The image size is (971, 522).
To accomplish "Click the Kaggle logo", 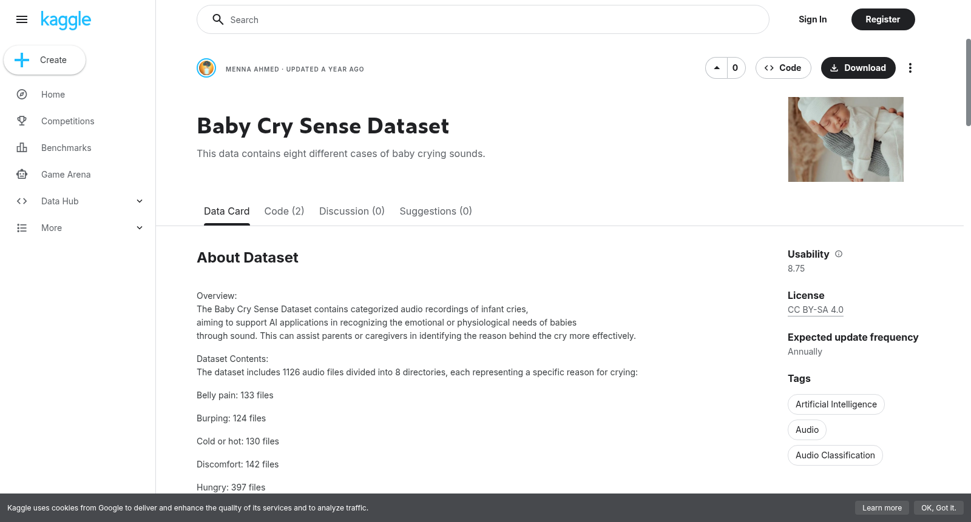I will click(x=66, y=20).
